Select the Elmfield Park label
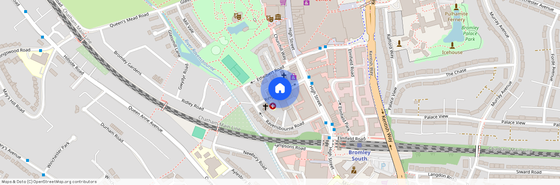Viewport: 560px width, 185px height. coord(343,119)
